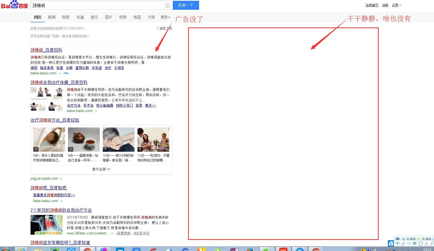Open IME skin shirt icon
Image resolution: width=434 pixels, height=251 pixels.
coord(421,243)
